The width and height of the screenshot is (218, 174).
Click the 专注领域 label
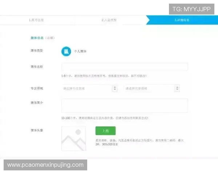click(37, 88)
